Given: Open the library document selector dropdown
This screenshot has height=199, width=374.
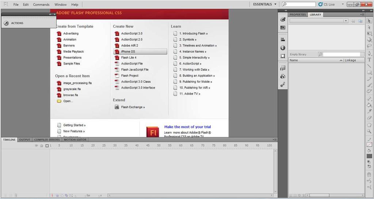Looking at the screenshot, I should pos(346,21).
